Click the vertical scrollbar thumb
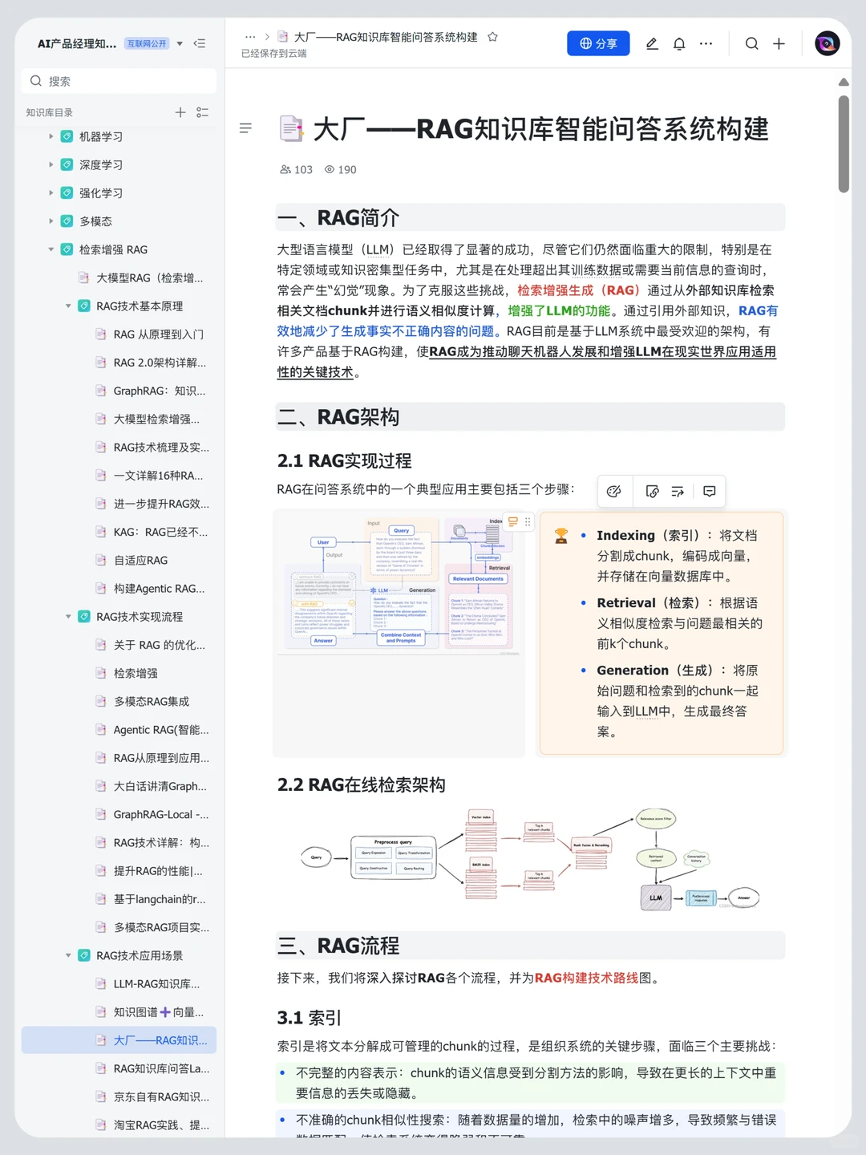The width and height of the screenshot is (866, 1155). [x=844, y=144]
